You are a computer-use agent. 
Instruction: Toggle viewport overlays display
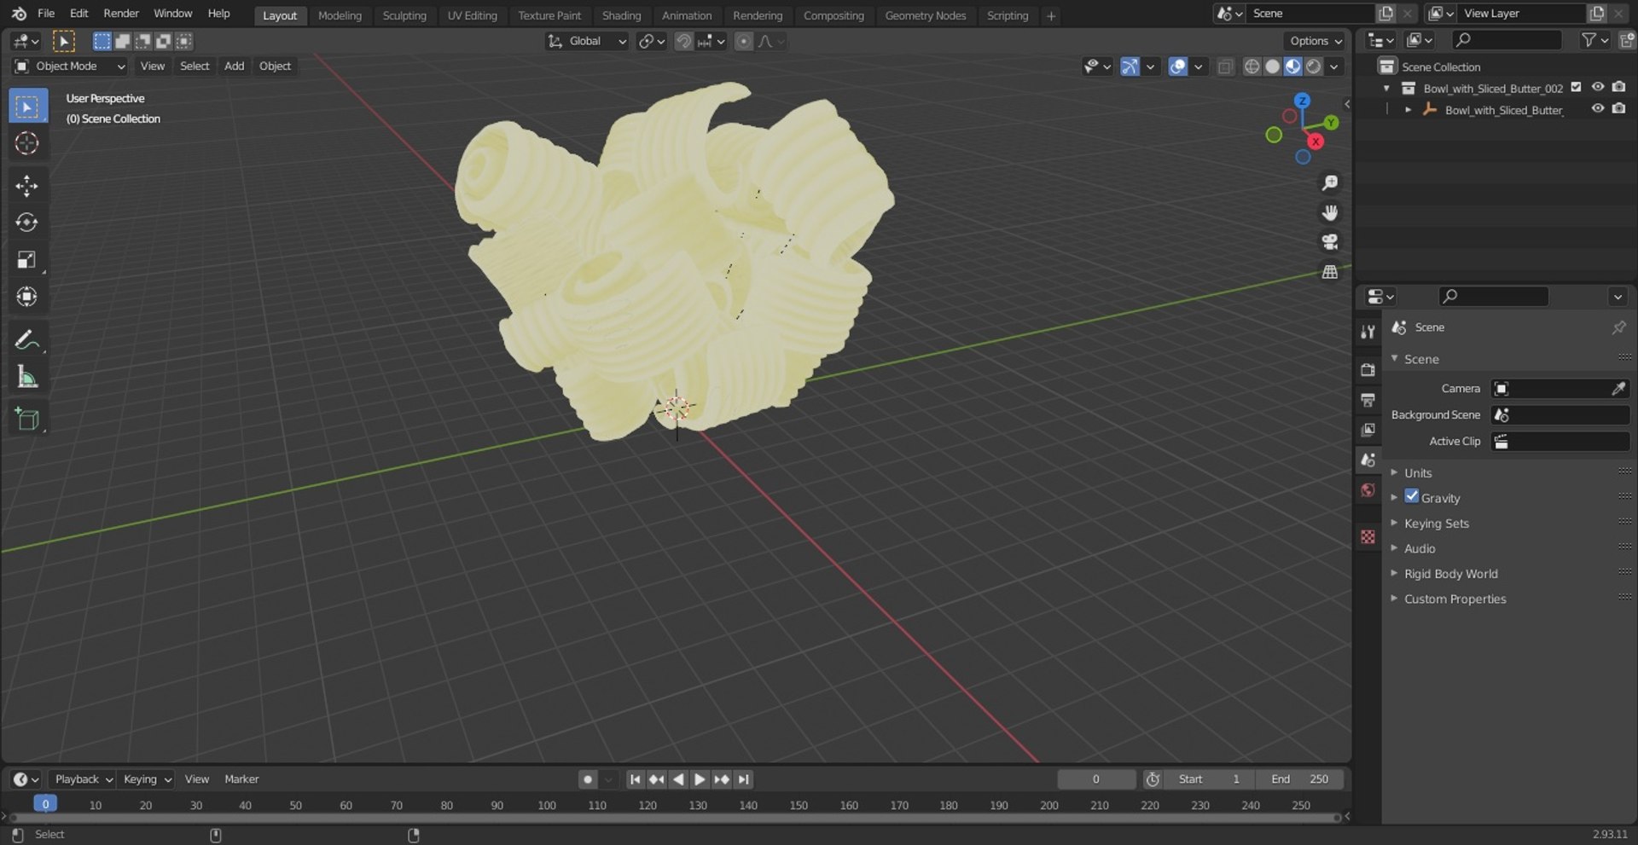tap(1178, 67)
